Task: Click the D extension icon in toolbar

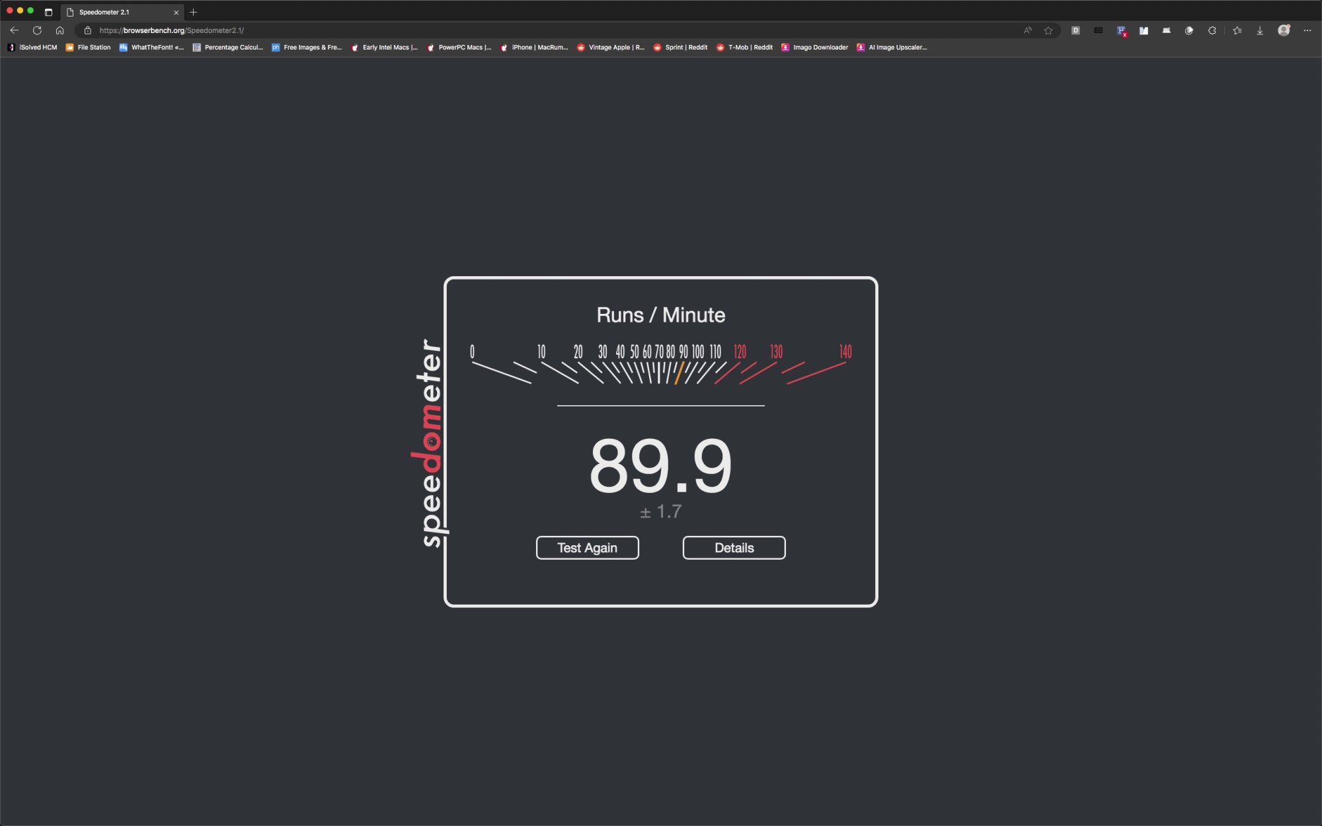Action: 1075,30
